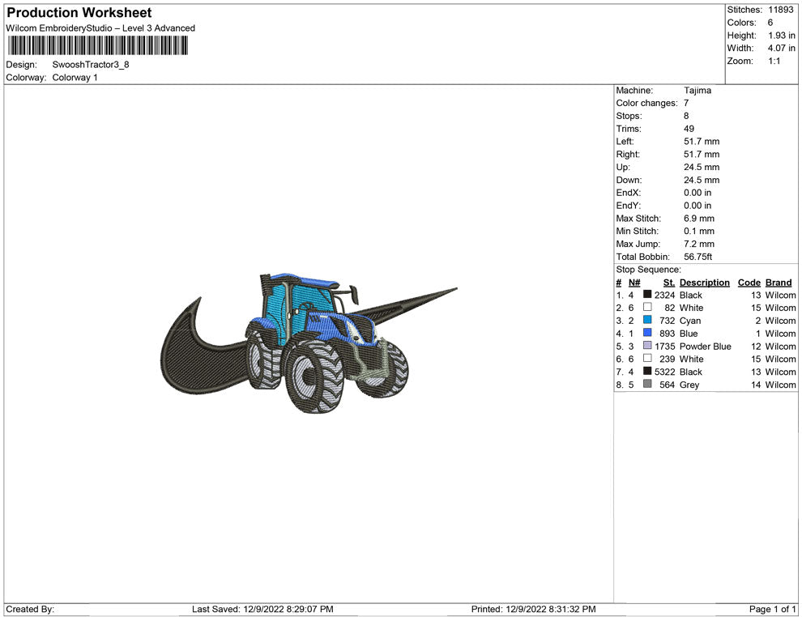Click the Description column header
The height and width of the screenshot is (617, 802).
pyautogui.click(x=705, y=282)
